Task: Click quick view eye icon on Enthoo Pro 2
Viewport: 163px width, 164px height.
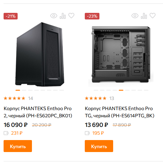Action: coord(54,16)
